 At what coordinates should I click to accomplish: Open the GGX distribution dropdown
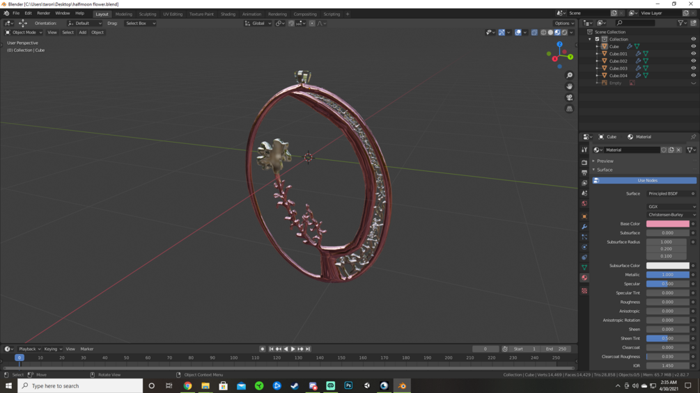671,207
